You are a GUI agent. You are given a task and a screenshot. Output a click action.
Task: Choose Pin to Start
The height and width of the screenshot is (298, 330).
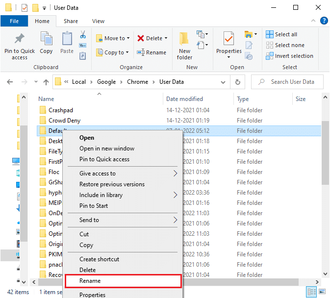tap(123, 206)
